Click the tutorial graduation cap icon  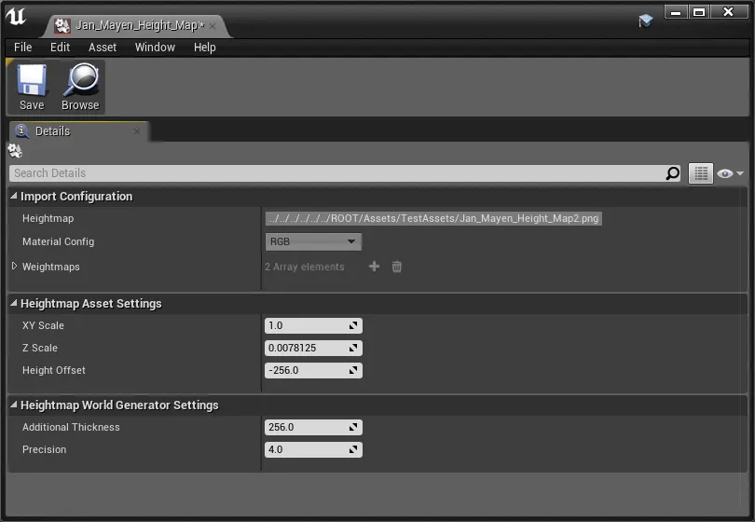pos(646,21)
